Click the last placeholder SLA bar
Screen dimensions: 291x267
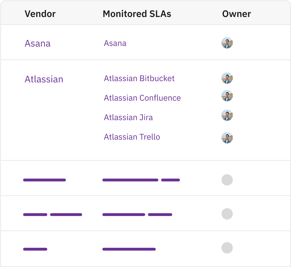pyautogui.click(x=129, y=249)
